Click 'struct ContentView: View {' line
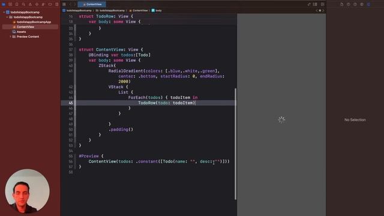Viewport: 384px width, 216px height. (110, 50)
